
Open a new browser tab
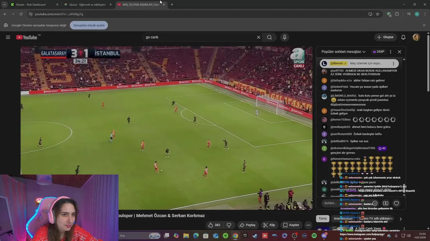coord(172,4)
